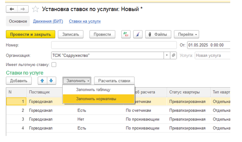Enable the Имеет льготную ставку checkbox

click(54, 65)
